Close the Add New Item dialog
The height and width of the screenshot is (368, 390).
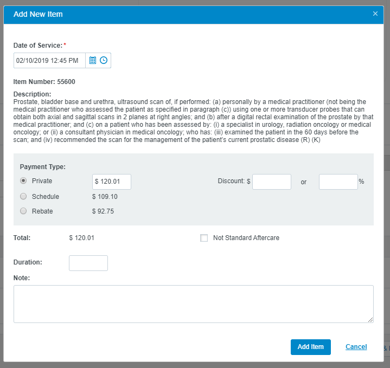pyautogui.click(x=375, y=14)
